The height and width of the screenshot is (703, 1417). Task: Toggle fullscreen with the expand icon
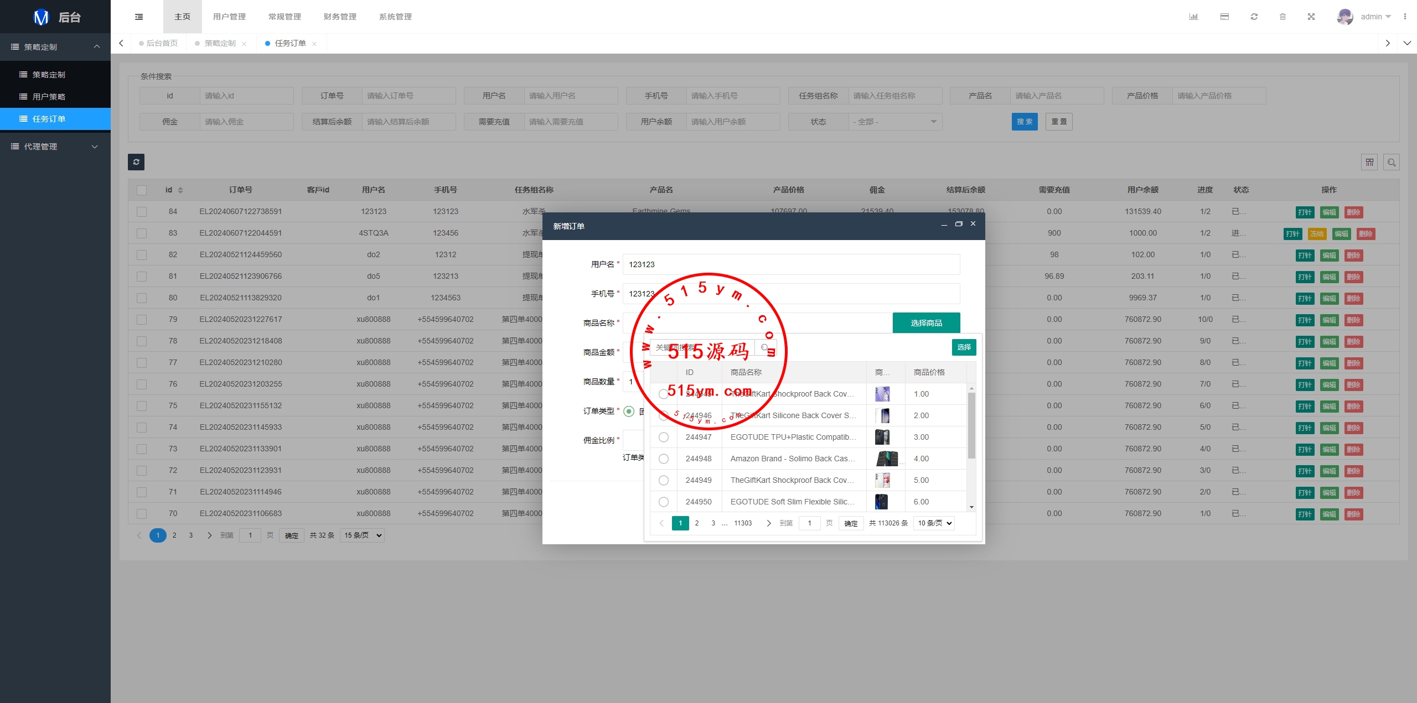[1311, 17]
